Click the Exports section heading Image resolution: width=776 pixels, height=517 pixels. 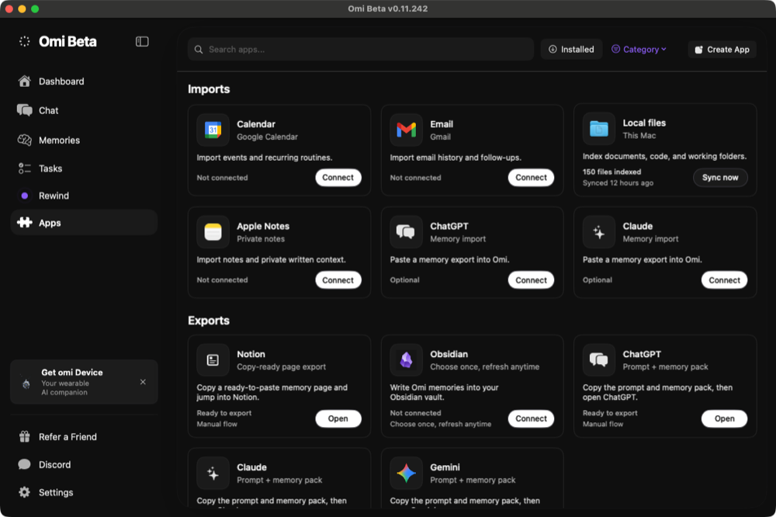208,321
